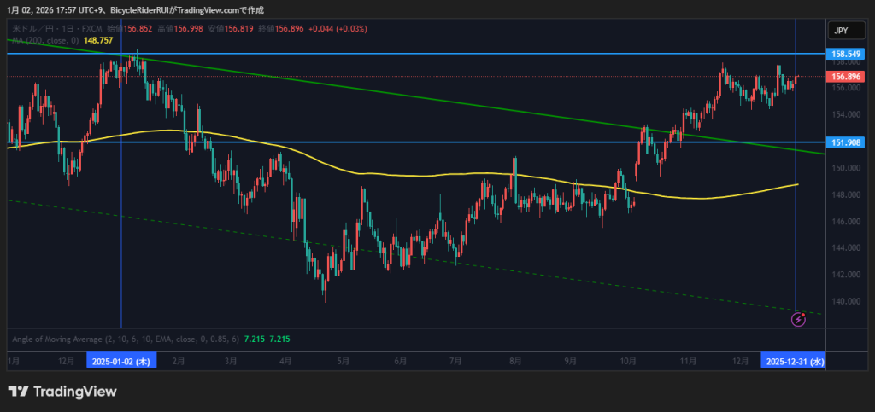Click the 146.000 price axis label
The height and width of the screenshot is (412, 875).
pos(845,222)
